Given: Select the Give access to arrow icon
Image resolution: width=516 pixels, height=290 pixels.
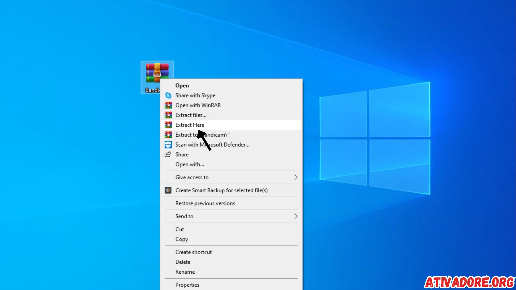Looking at the screenshot, I should [x=296, y=177].
